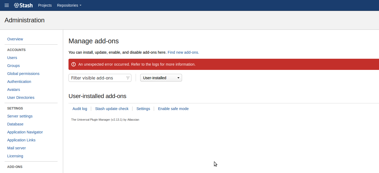This screenshot has width=379, height=173.
Task: Open Users in the sidebar
Action: click(x=12, y=58)
